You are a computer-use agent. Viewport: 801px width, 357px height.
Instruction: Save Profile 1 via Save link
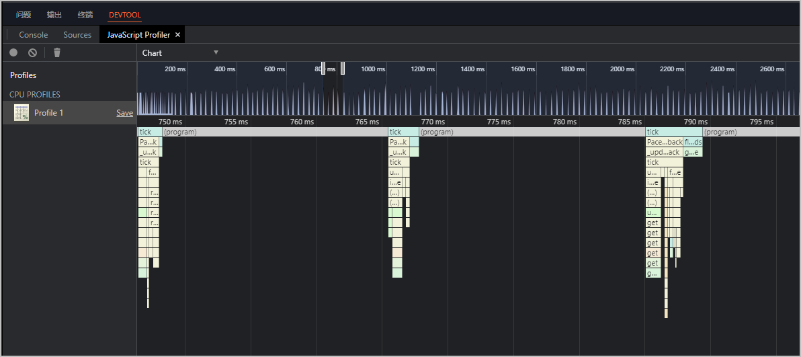click(x=124, y=113)
